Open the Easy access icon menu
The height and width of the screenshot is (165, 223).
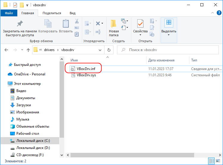coord(124,28)
